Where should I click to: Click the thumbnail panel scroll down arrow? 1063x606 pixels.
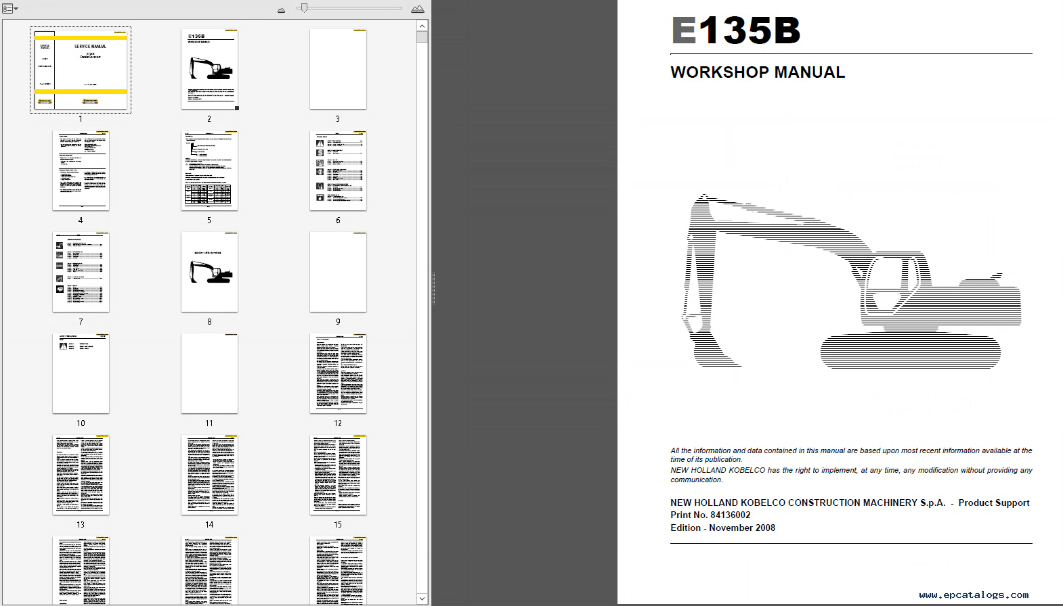422,599
